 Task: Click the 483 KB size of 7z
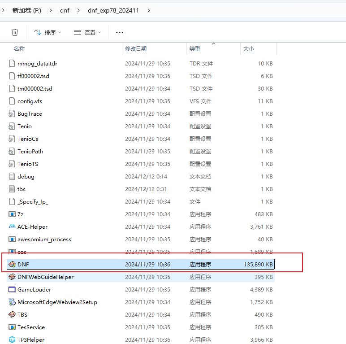point(264,214)
